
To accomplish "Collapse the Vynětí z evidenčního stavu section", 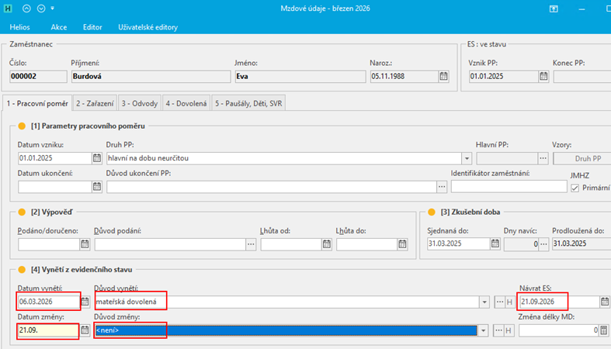I will tap(23, 269).
